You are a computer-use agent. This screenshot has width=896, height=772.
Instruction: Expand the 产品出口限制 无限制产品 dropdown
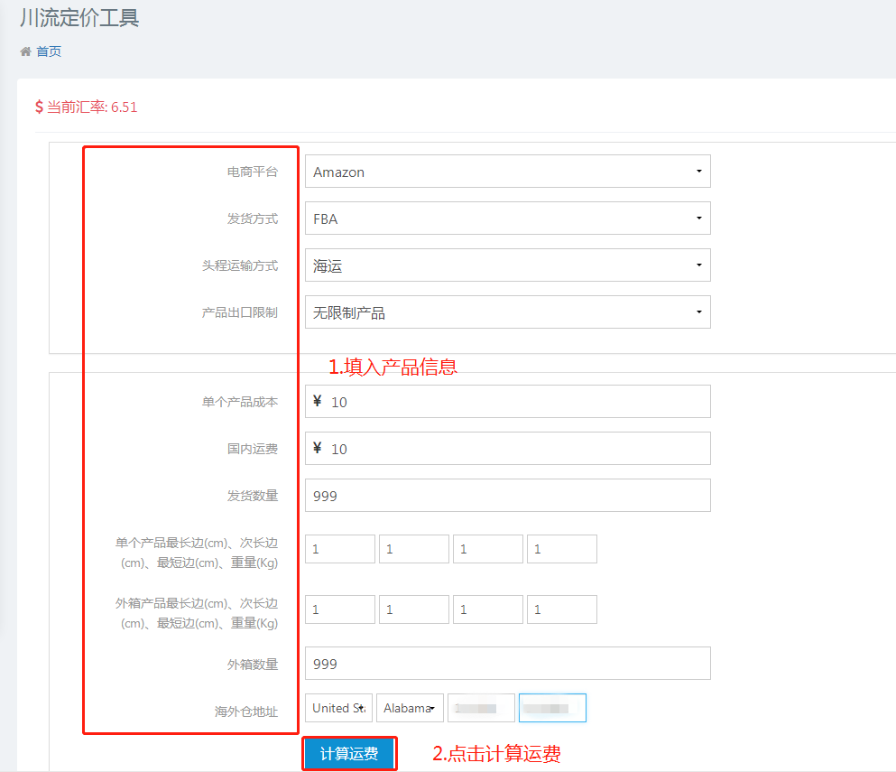[507, 312]
